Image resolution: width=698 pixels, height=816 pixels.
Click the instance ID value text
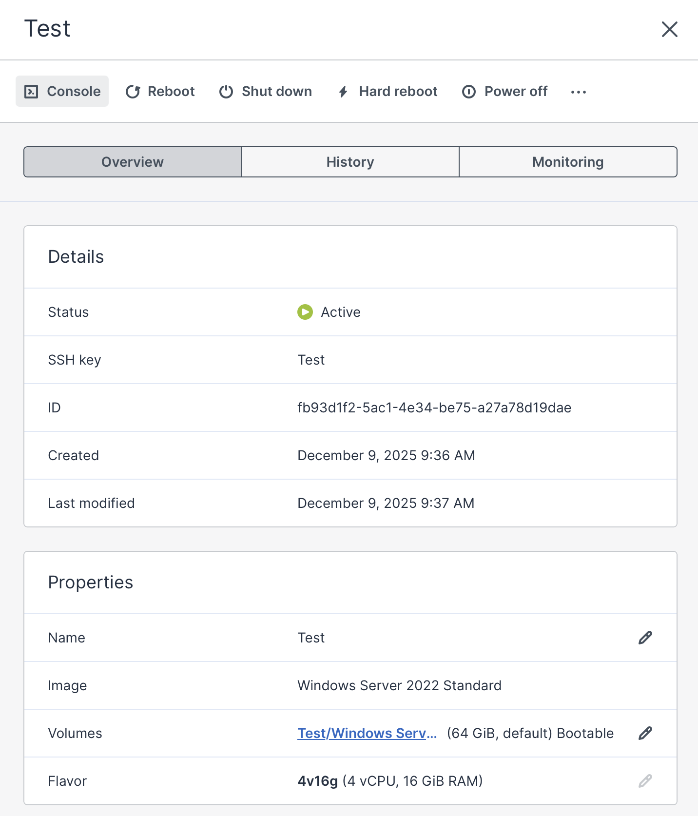coord(434,408)
